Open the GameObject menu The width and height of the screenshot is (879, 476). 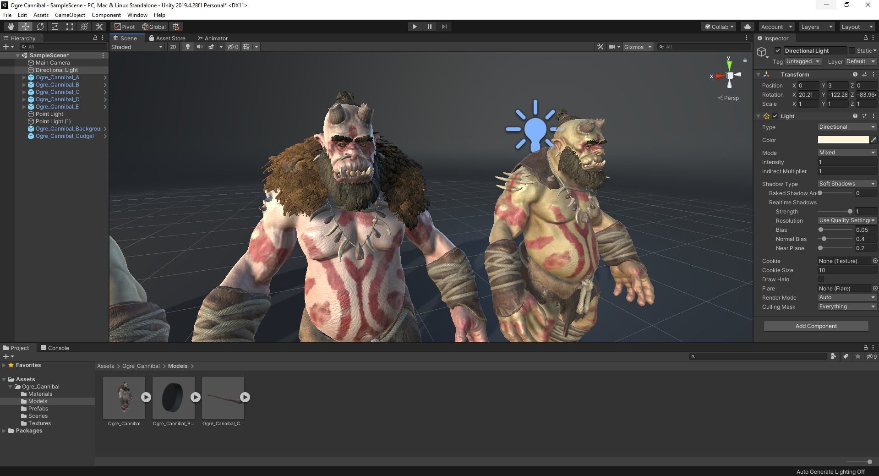70,15
